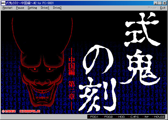Open the Setting menu
The height and width of the screenshot is (120, 168).
[32, 8]
